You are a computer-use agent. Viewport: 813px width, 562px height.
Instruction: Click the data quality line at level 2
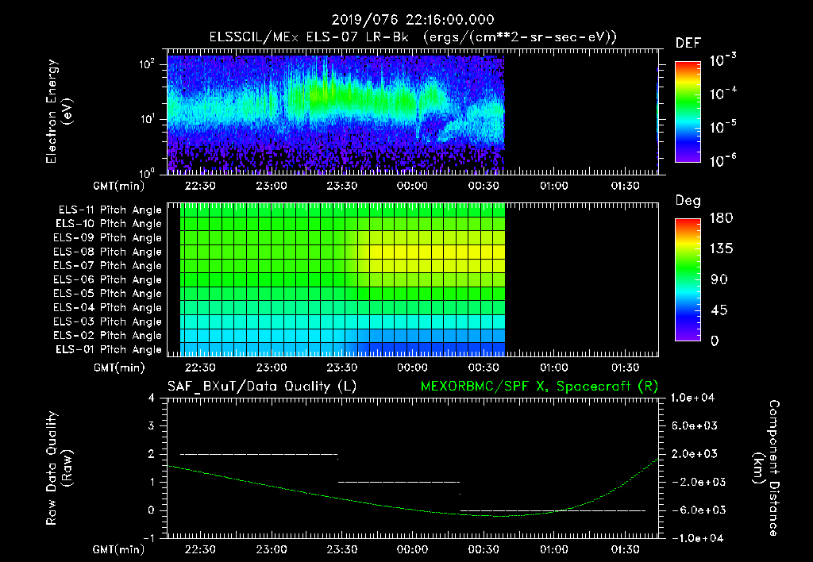[x=259, y=454]
